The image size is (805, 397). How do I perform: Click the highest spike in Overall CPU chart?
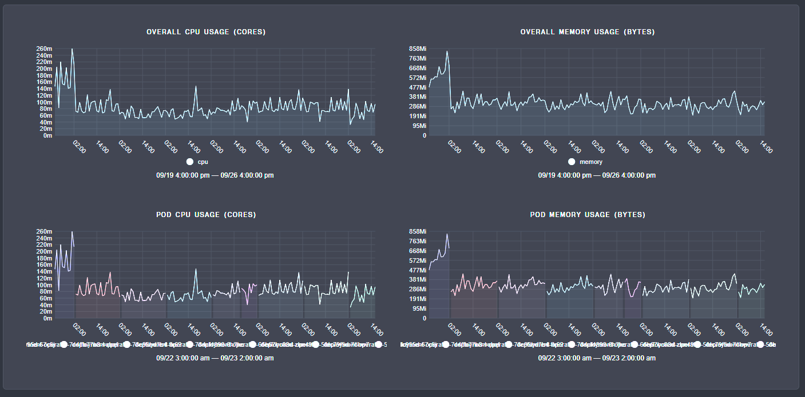coord(72,49)
